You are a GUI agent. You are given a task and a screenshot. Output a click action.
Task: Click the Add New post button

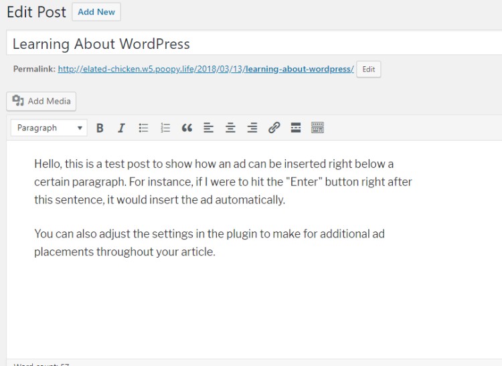coord(96,12)
